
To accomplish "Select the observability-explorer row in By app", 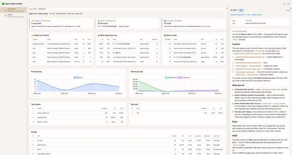I will [x=128, y=154].
